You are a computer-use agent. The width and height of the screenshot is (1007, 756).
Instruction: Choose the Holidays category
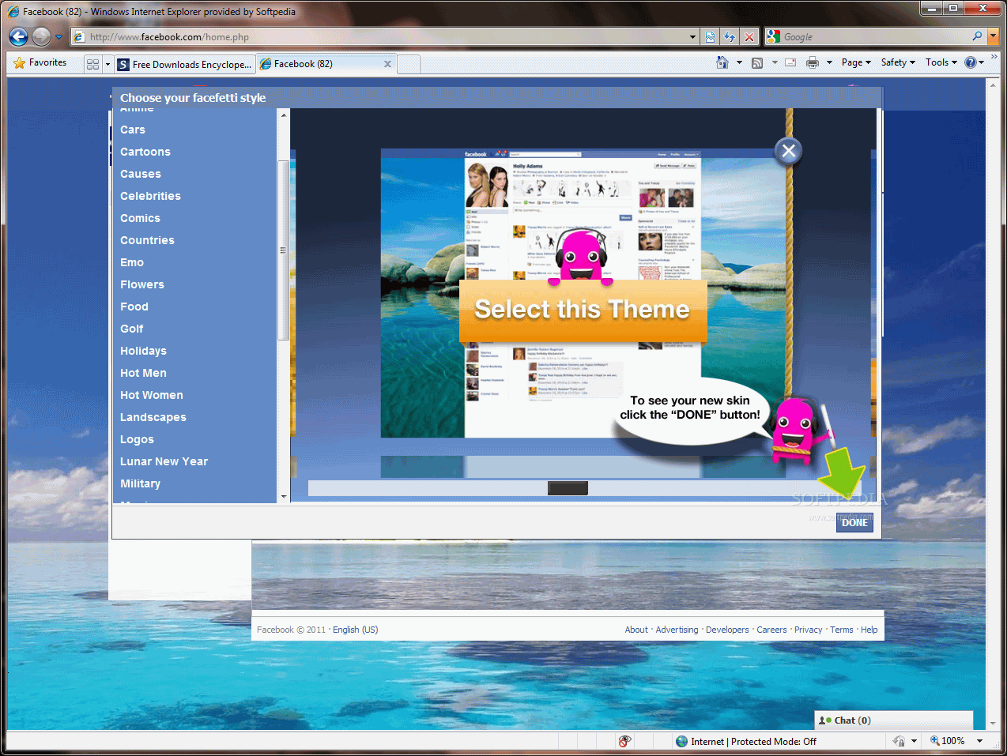(143, 351)
